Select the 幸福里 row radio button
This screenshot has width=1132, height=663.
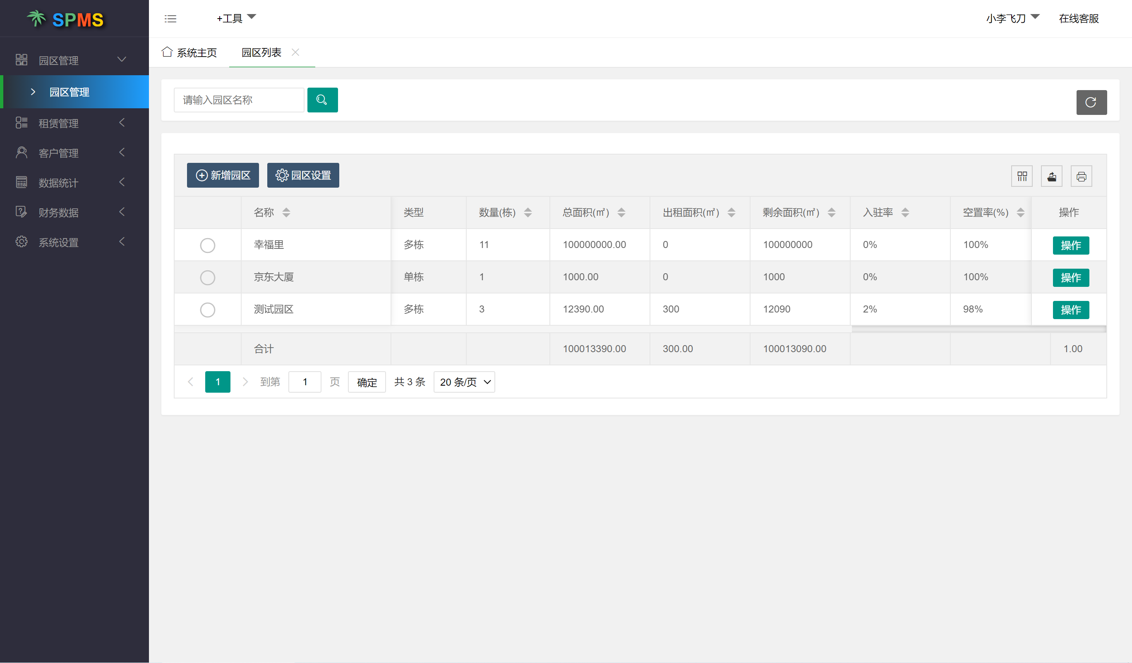click(208, 245)
